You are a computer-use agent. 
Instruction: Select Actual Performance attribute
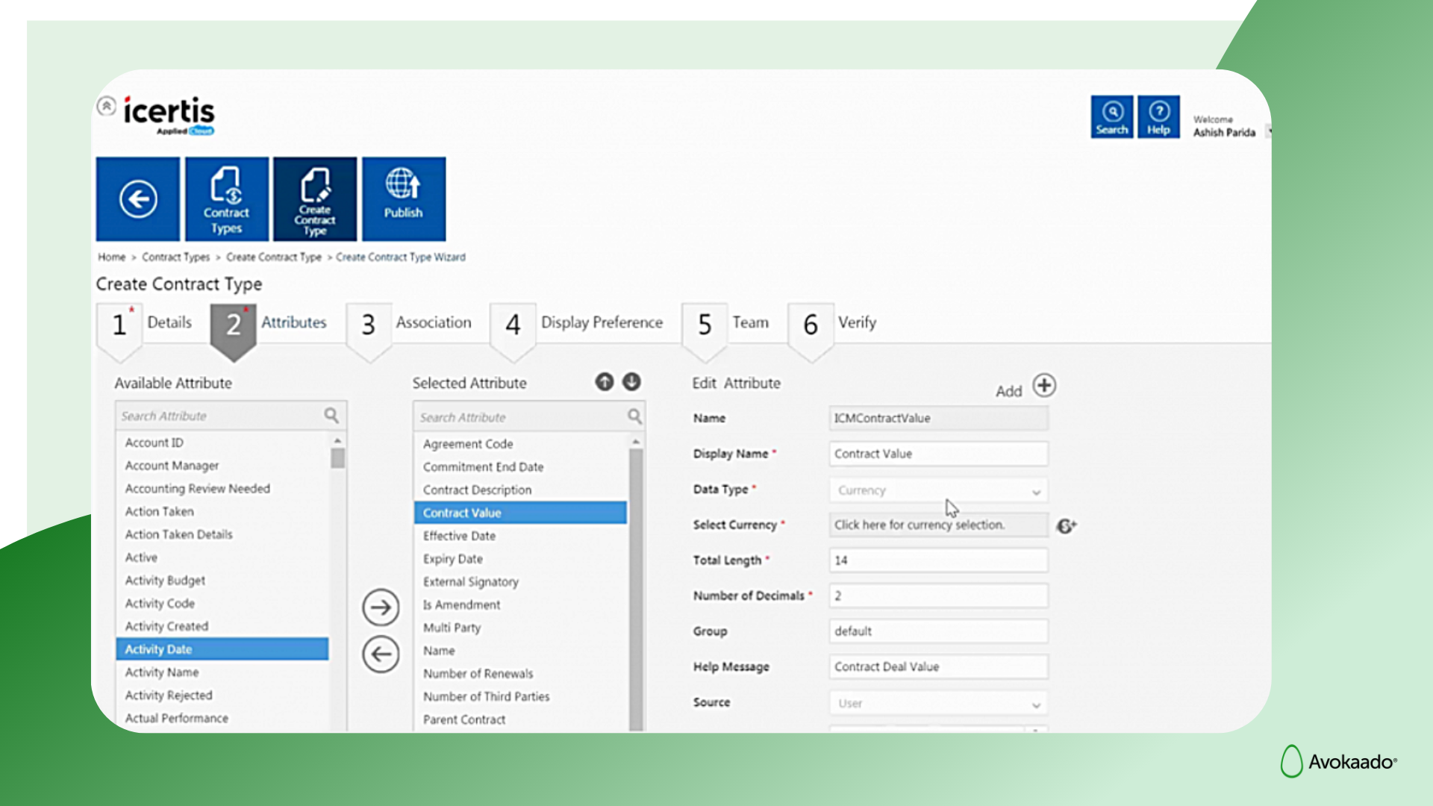click(222, 718)
